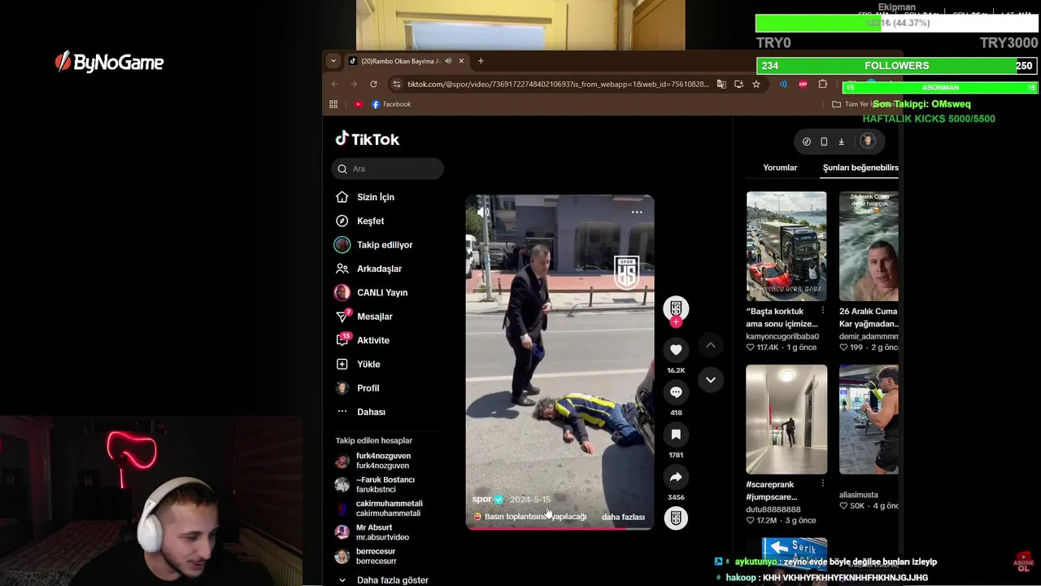Open Chrome extensions puzzle icon
This screenshot has width=1041, height=586.
[822, 84]
